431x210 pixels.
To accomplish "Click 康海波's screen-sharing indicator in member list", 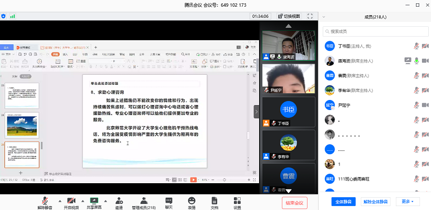I will [408, 61].
